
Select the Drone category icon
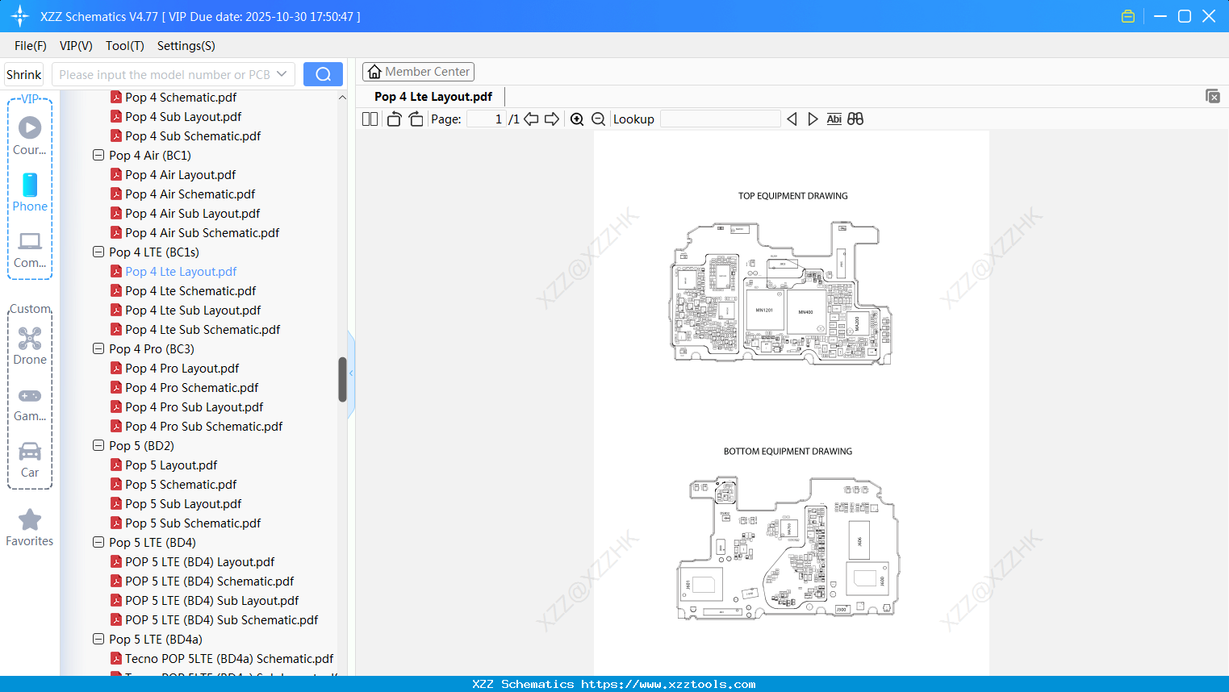30,344
